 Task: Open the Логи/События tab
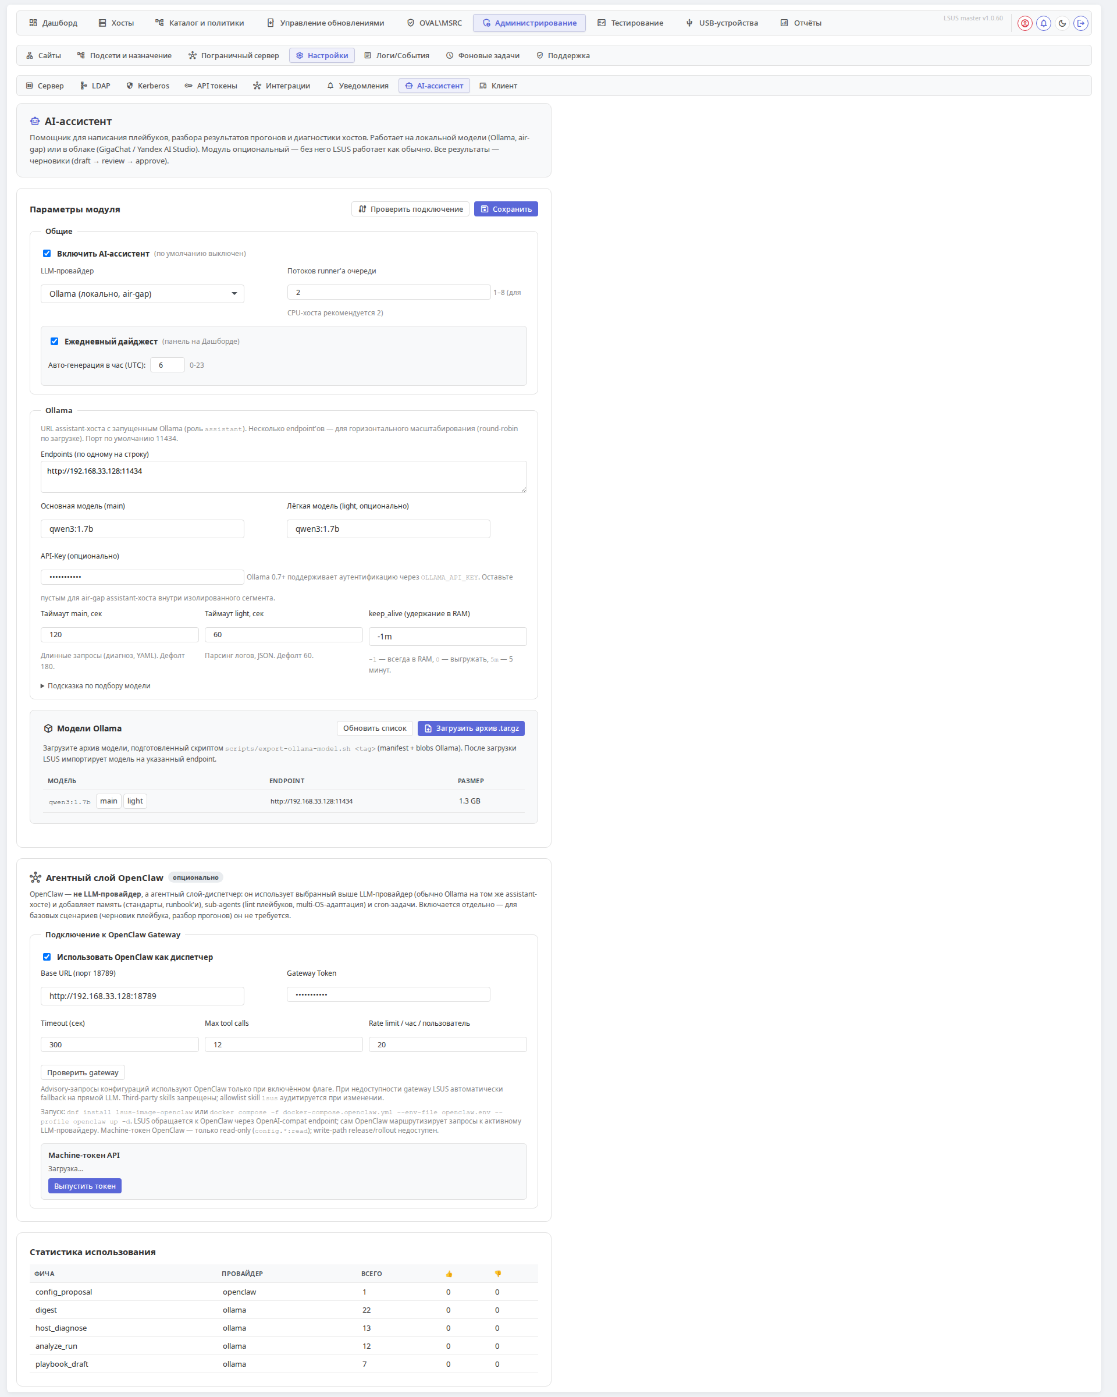click(397, 56)
